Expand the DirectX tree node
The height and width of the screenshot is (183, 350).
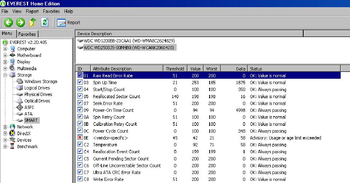pos(5,134)
